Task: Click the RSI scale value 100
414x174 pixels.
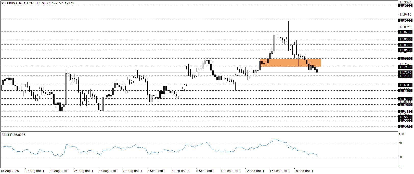Action: [x=401, y=134]
